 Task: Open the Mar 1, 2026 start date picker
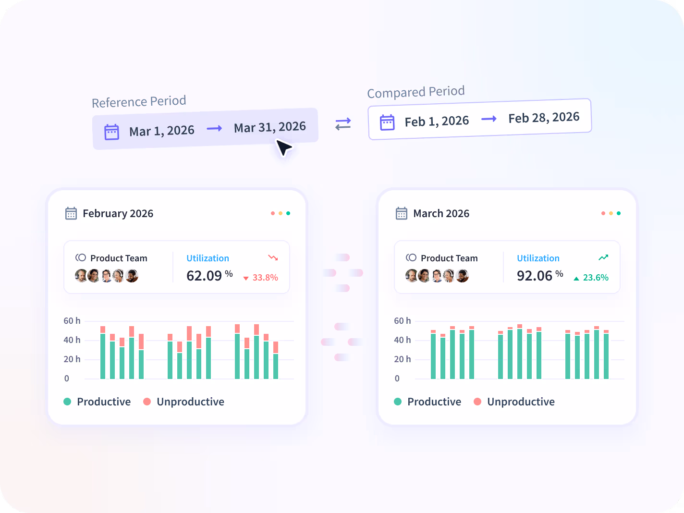(x=162, y=131)
